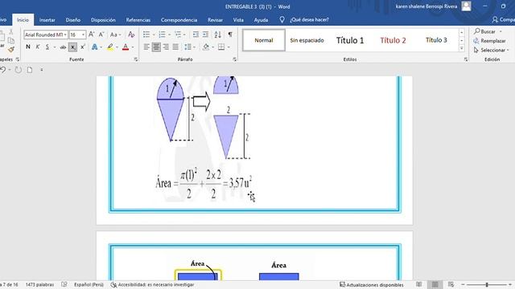Image resolution: width=515 pixels, height=289 pixels.
Task: Click Reemplazar button
Action: (489, 41)
